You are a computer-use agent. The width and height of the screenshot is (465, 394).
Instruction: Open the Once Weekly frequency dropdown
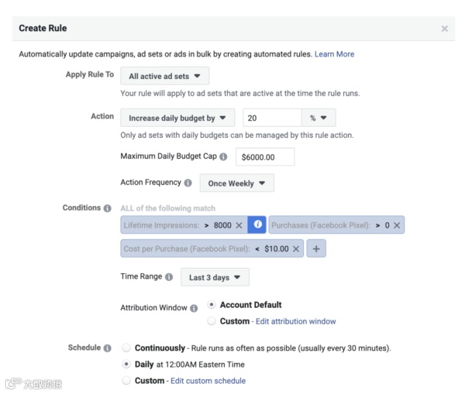coord(236,183)
